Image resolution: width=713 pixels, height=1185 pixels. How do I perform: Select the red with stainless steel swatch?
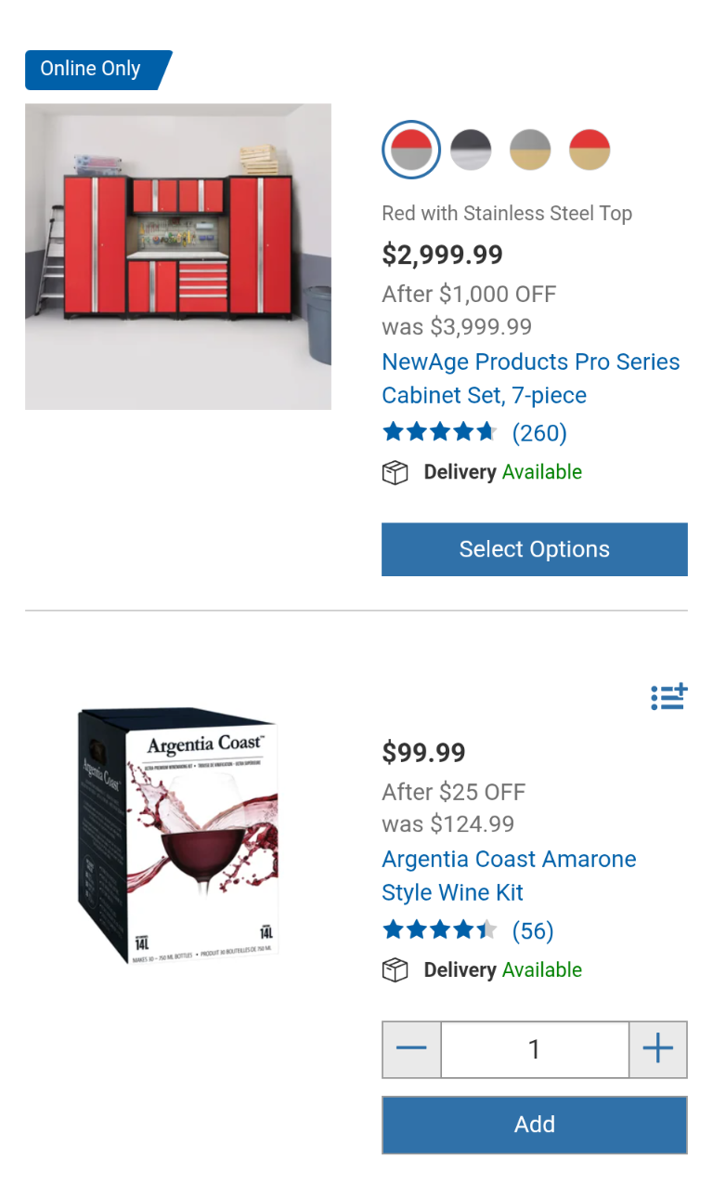coord(410,150)
